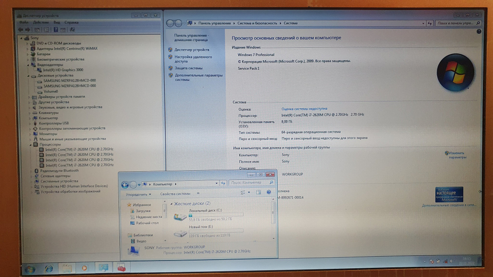Select Volume0 disk device
The image size is (493, 277).
(51, 92)
